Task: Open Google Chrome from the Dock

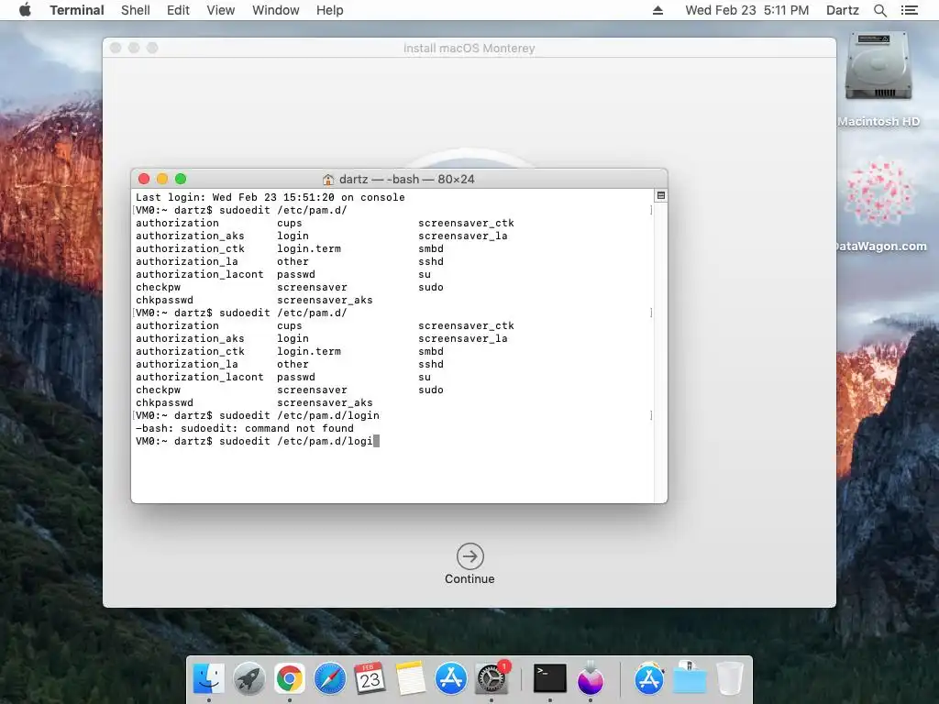Action: [289, 679]
